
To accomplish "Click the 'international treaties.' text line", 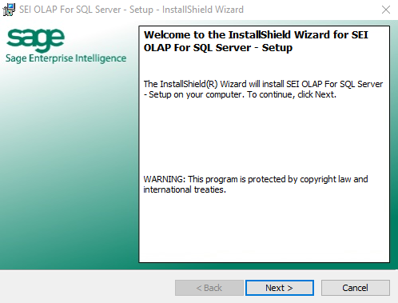I will tap(185, 189).
